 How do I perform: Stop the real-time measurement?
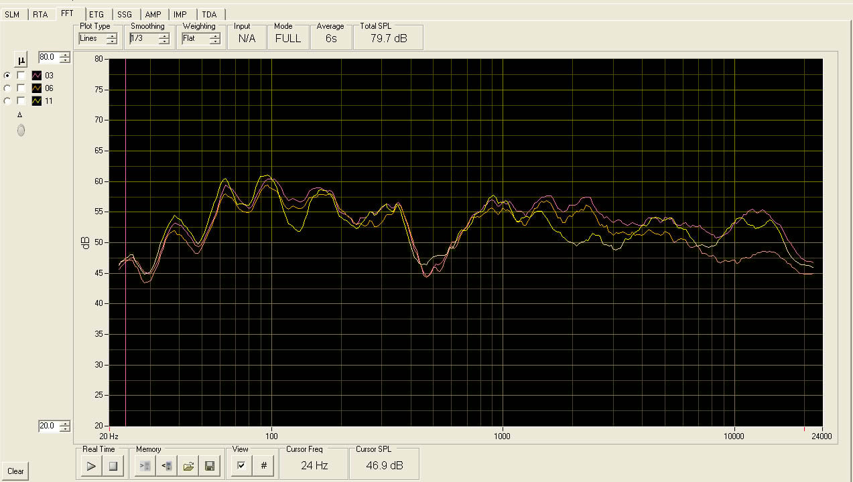click(x=113, y=465)
